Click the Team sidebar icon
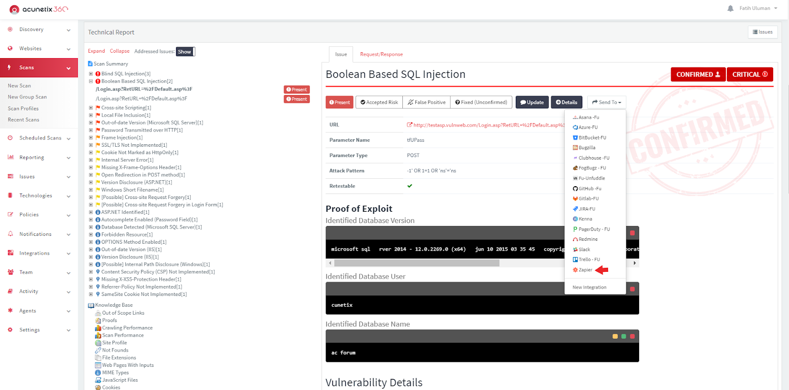Viewport: 789px width, 390px height. tap(10, 272)
